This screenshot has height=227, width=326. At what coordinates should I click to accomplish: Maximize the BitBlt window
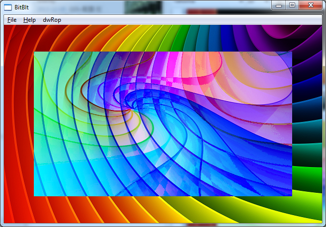(292, 5)
